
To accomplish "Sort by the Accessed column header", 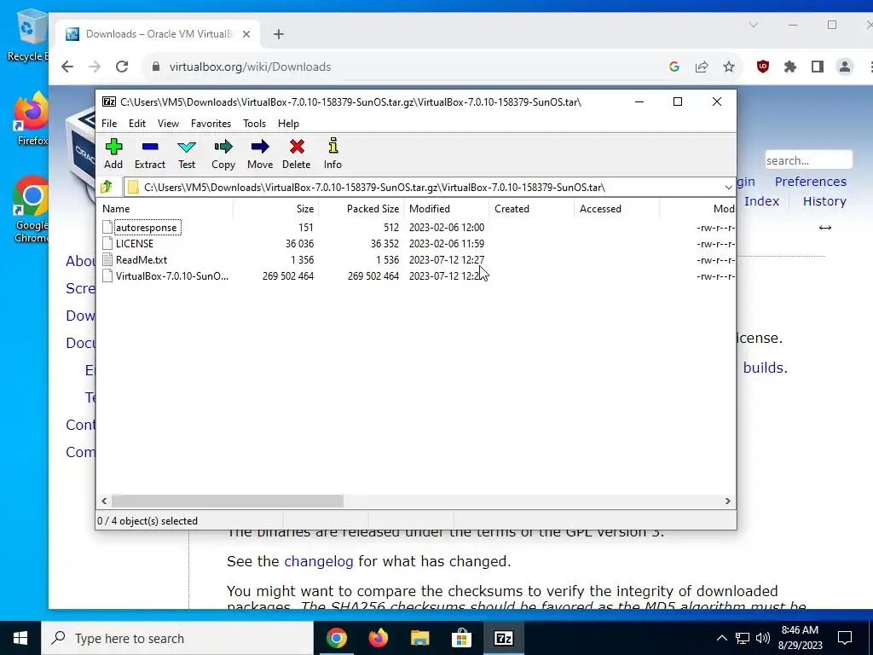I will point(617,209).
